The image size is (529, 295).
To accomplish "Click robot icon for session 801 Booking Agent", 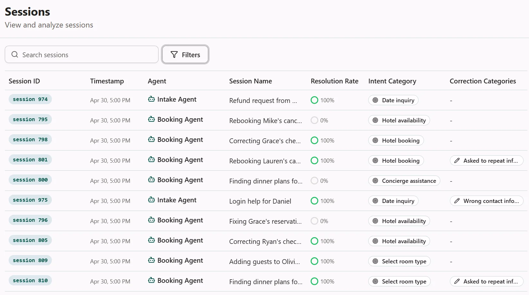I will 151,159.
